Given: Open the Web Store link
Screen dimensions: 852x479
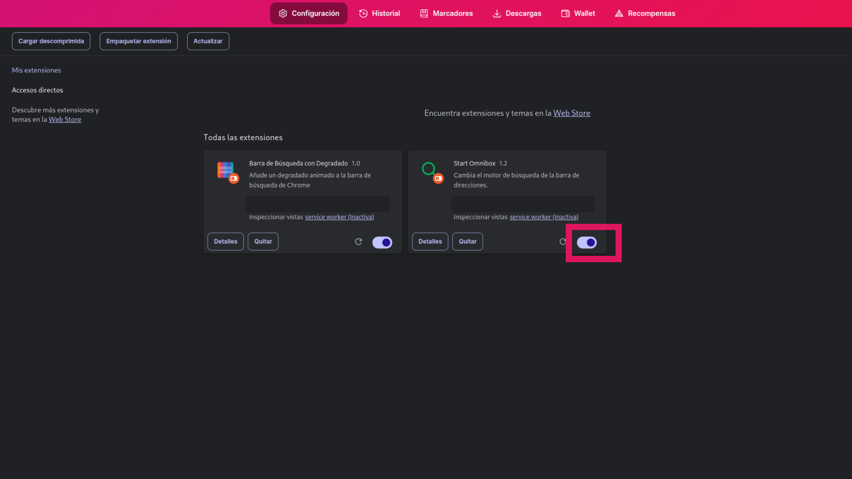Looking at the screenshot, I should point(572,113).
